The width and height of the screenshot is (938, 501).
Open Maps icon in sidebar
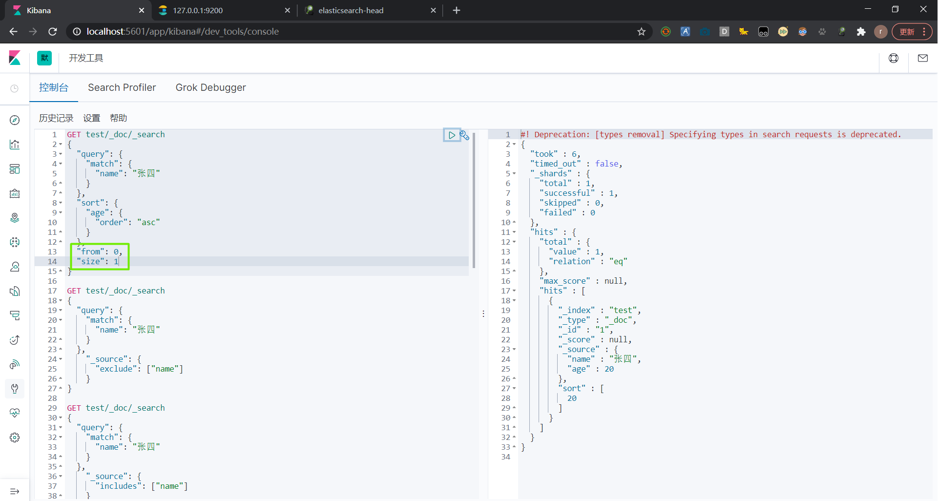(x=15, y=218)
